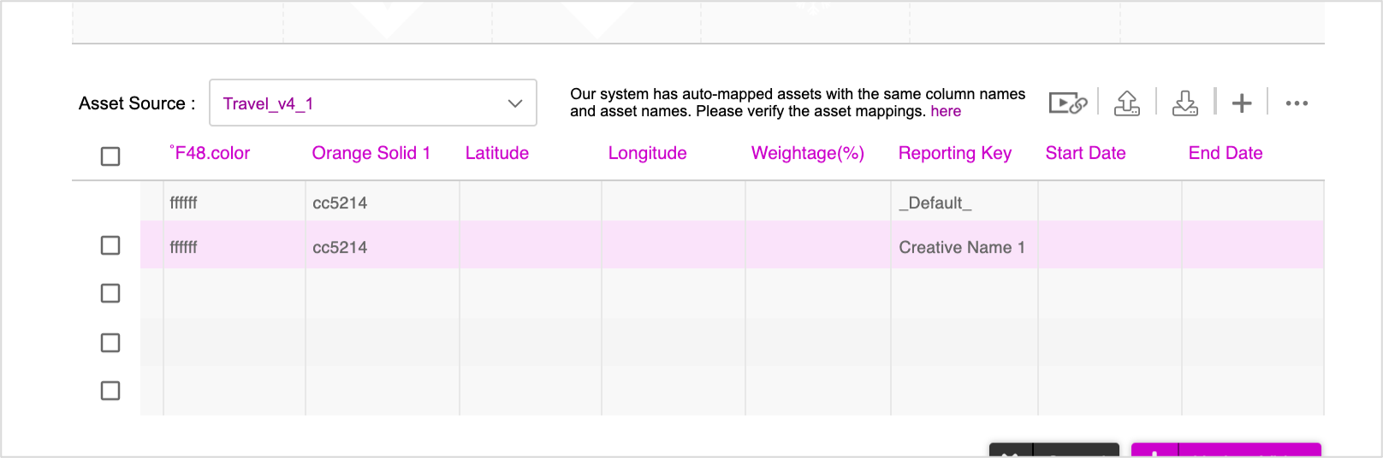Image resolution: width=1383 pixels, height=458 pixels.
Task: Click the Longitude column header
Action: [648, 153]
